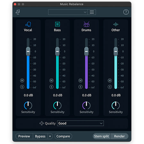Screen dimensions: 144x144
Task: Click the Bass 0.0 dB gain value
Action: point(58,95)
